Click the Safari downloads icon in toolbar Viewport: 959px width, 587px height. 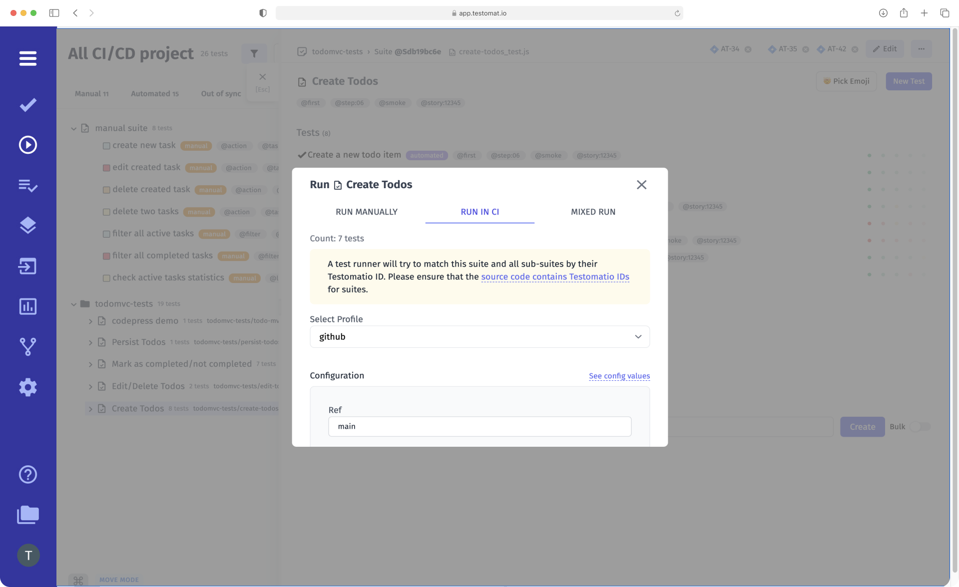(x=883, y=13)
